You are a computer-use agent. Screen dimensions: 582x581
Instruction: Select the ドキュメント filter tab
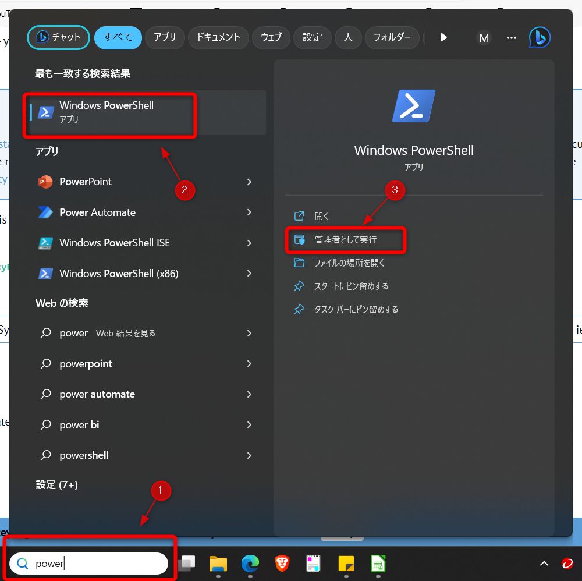218,37
